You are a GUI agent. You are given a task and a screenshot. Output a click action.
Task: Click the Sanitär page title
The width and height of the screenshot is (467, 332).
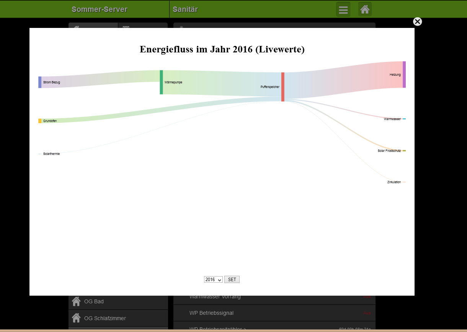click(185, 10)
